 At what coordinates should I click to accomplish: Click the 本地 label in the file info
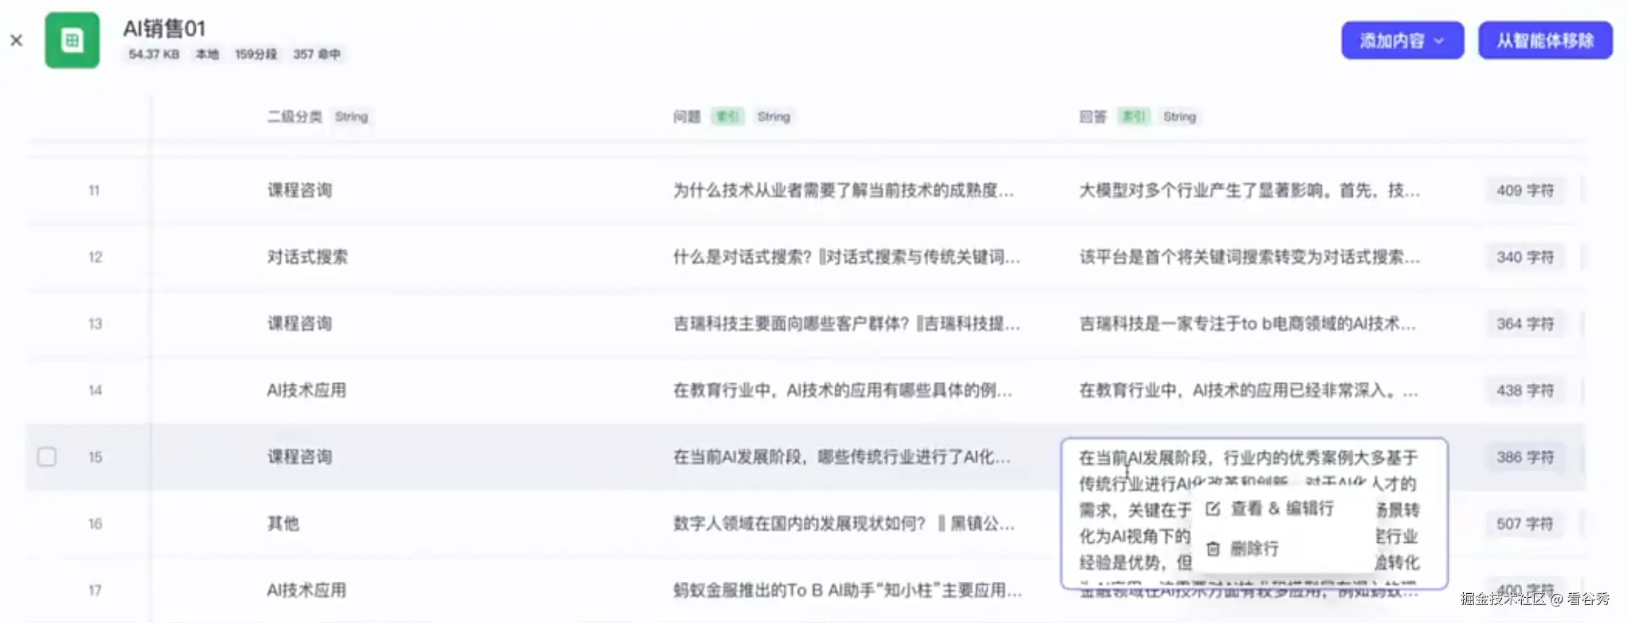(206, 55)
